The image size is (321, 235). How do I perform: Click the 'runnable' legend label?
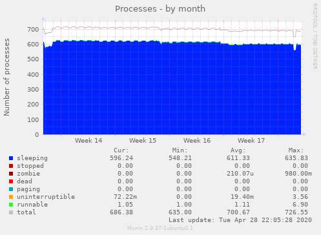click(32, 205)
